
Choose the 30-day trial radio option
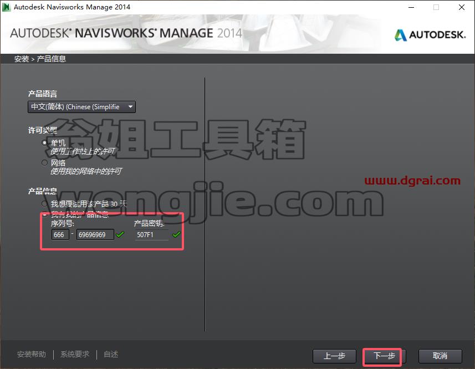[44, 204]
